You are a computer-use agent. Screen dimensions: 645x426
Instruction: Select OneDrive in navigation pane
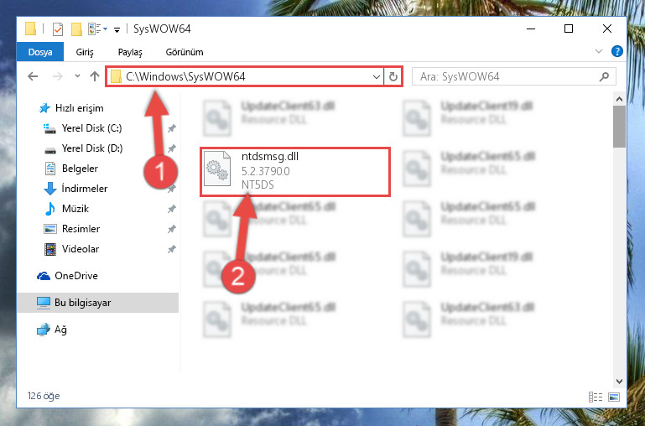pos(76,276)
